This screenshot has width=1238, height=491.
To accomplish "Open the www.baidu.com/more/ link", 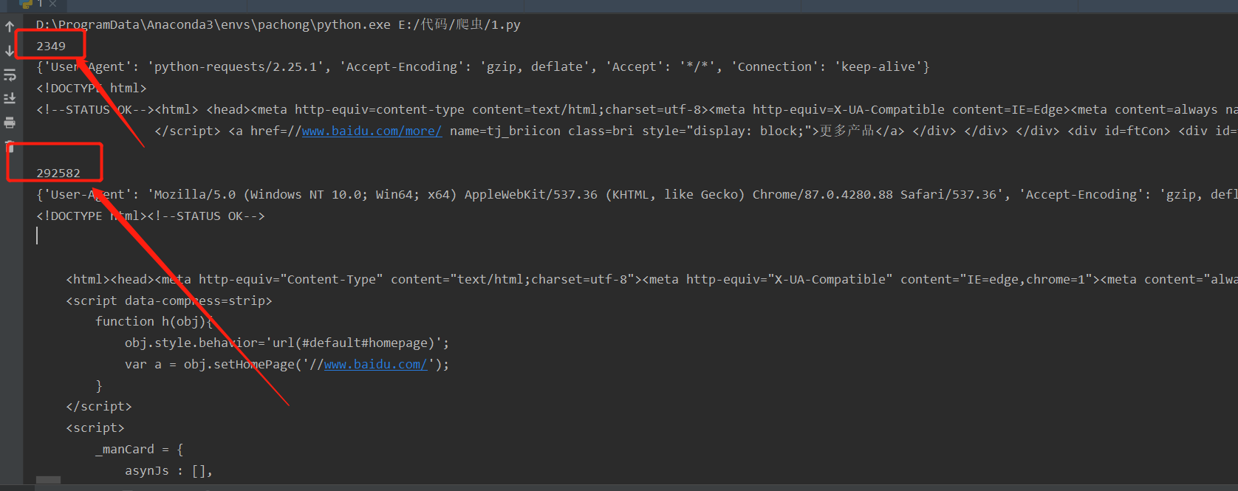I will tap(372, 131).
